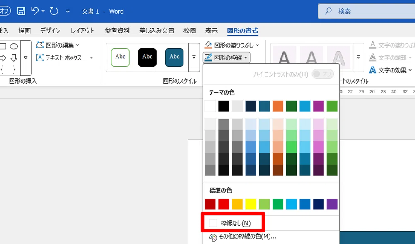415x244 pixels.
Task: Click the 検索 search box
Action: (367, 11)
